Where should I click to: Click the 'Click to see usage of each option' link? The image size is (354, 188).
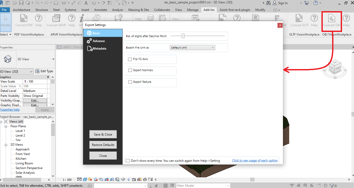click(255, 160)
